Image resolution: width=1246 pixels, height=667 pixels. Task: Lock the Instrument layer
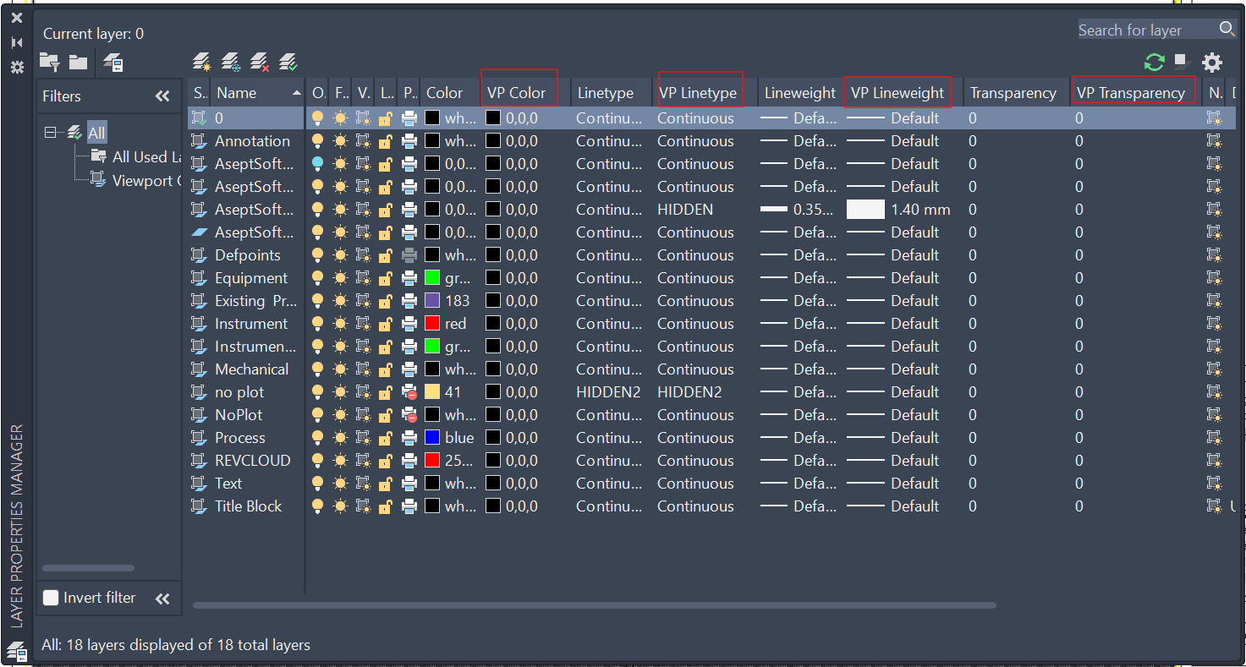coord(386,324)
